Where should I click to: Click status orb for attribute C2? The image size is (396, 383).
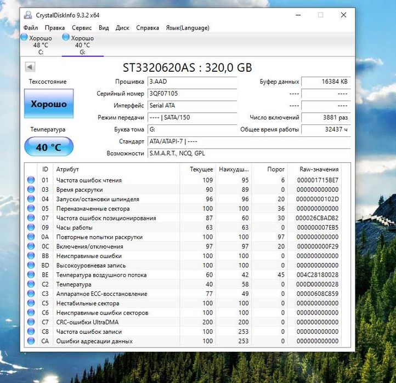click(31, 284)
